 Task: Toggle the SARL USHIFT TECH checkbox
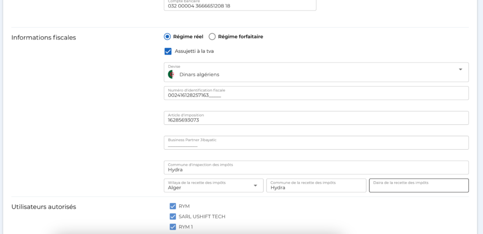pos(173,217)
